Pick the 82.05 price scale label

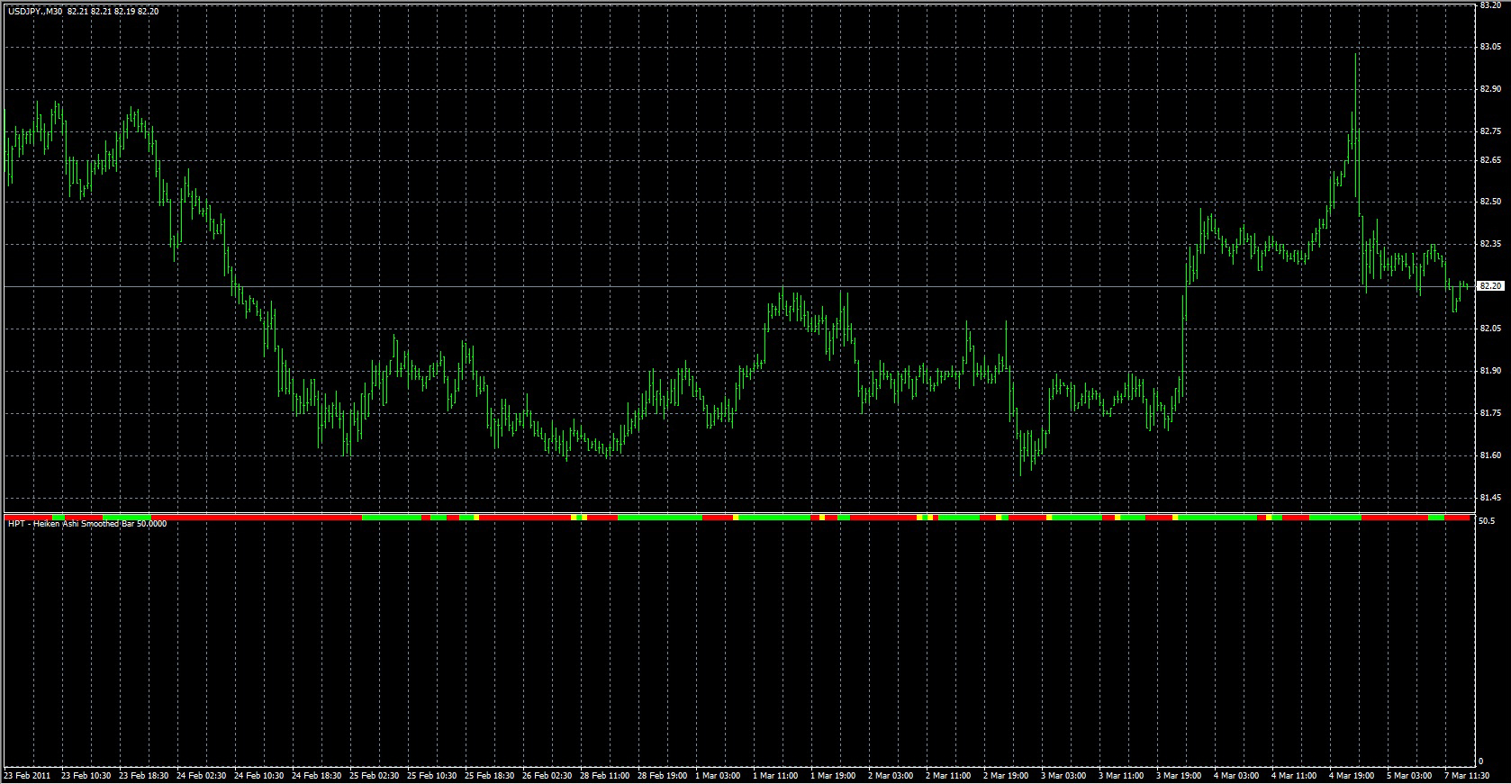(x=1490, y=329)
